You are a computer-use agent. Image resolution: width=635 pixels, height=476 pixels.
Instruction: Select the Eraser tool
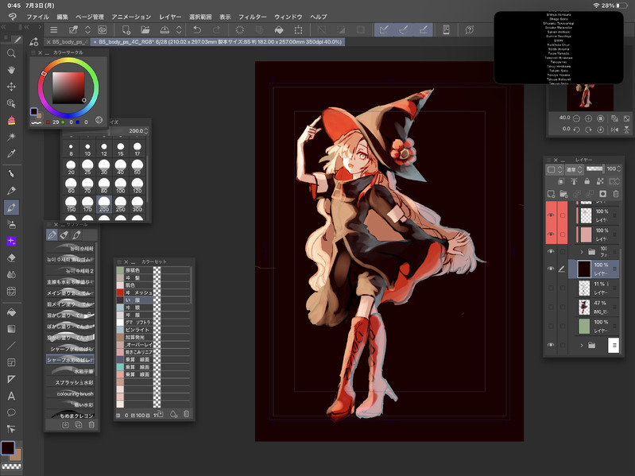[x=11, y=257]
